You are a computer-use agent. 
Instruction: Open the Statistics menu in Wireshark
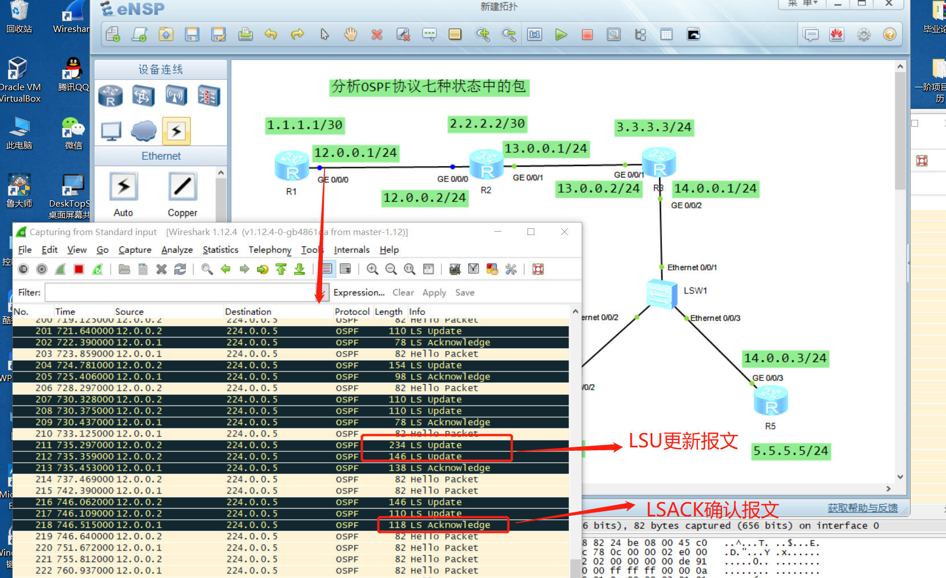pyautogui.click(x=220, y=249)
